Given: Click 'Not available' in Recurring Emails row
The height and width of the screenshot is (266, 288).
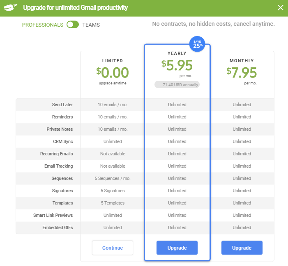Looking at the screenshot, I should [x=113, y=154].
